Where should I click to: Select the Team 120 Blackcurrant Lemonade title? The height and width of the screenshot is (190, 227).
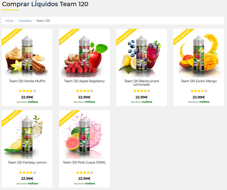point(141,83)
